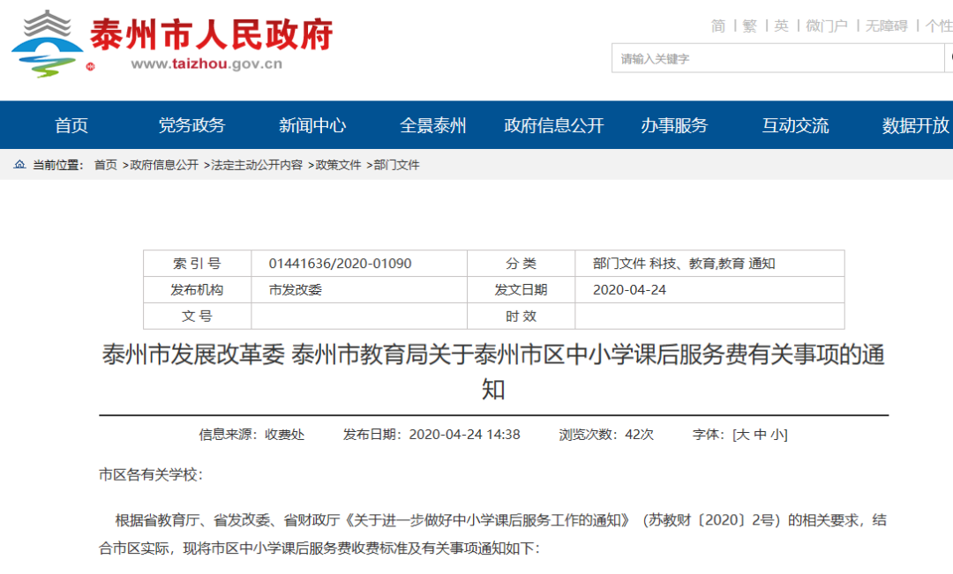The width and height of the screenshot is (953, 574).
Task: Click 办事服务 in the blue navigation bar
Action: coord(675,125)
